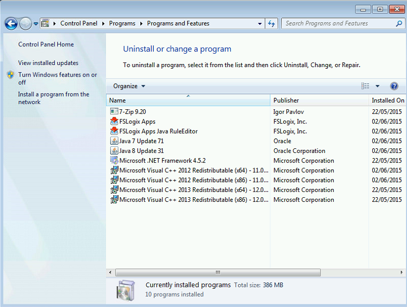
Task: Click the scrollbar right arrow
Action: pyautogui.click(x=402, y=272)
